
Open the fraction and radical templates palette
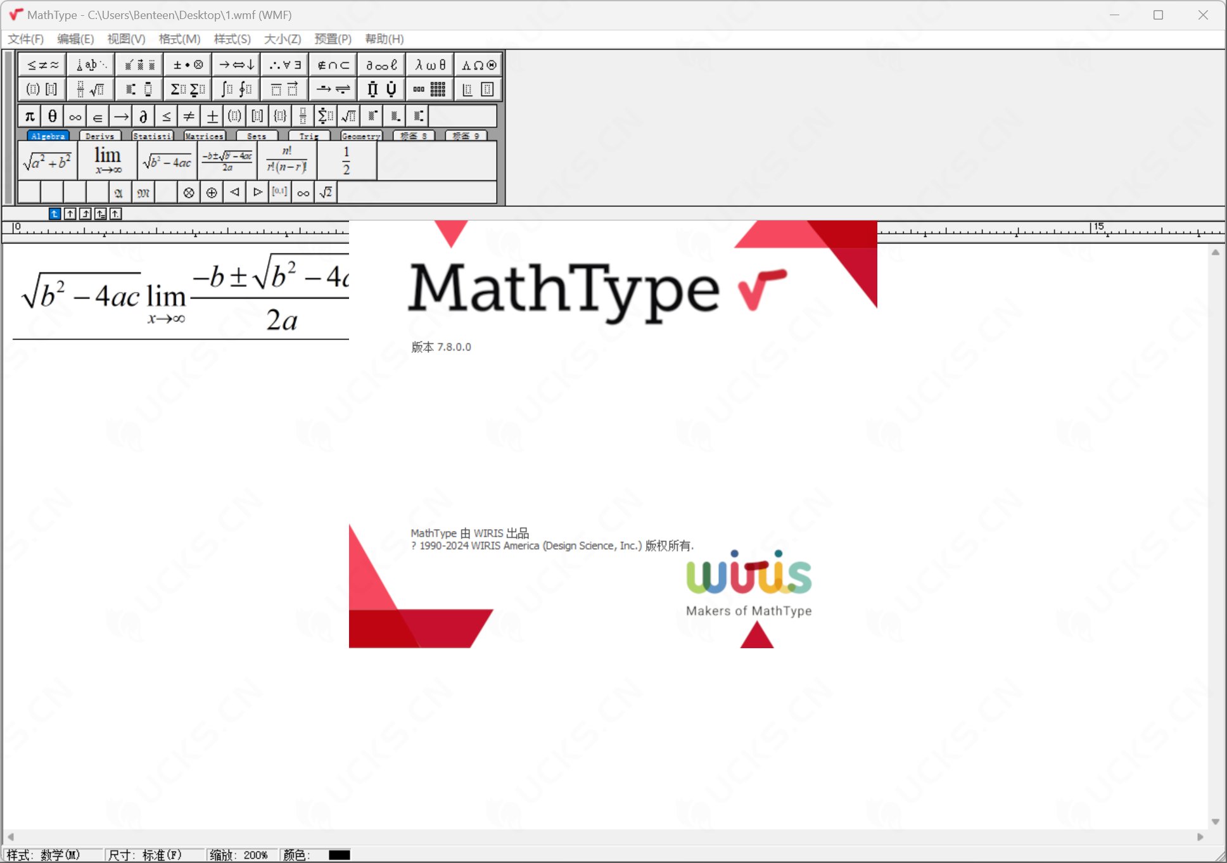point(91,89)
